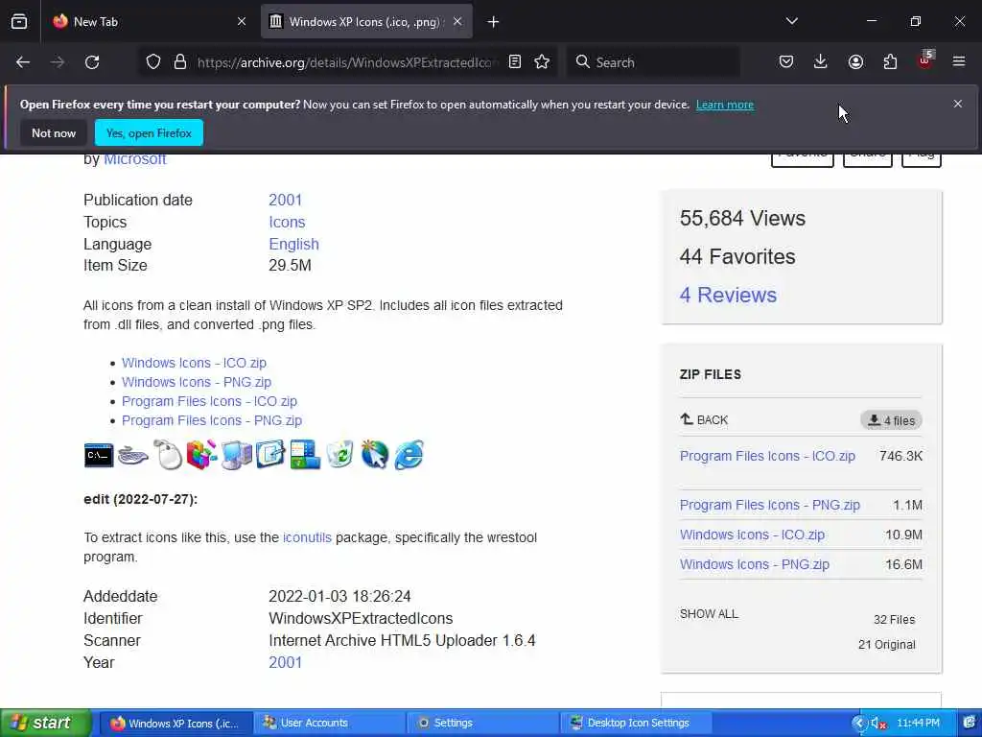Click the Search input box
The image size is (982, 737).
653,62
